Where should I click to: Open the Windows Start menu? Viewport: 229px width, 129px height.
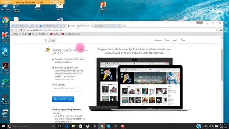click(x=3, y=126)
